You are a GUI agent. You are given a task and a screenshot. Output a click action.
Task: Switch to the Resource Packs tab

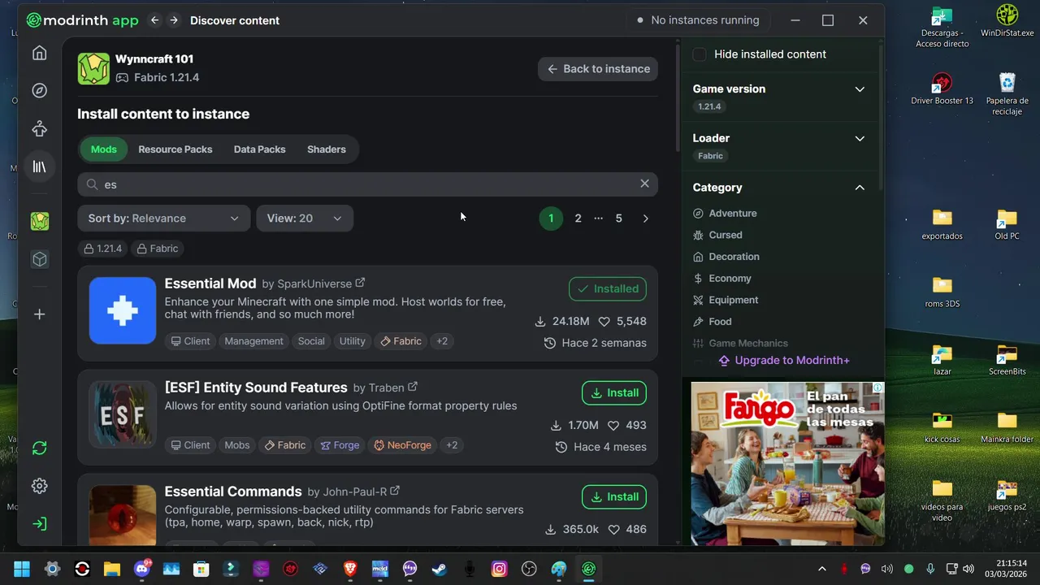coord(175,149)
